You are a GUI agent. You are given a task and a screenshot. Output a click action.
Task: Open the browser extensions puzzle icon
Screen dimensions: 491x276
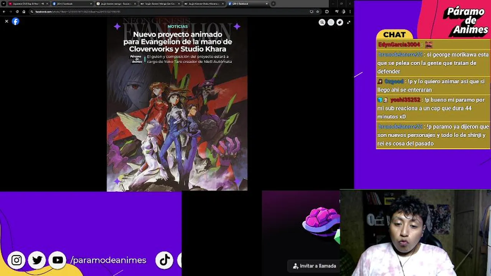tap(327, 11)
